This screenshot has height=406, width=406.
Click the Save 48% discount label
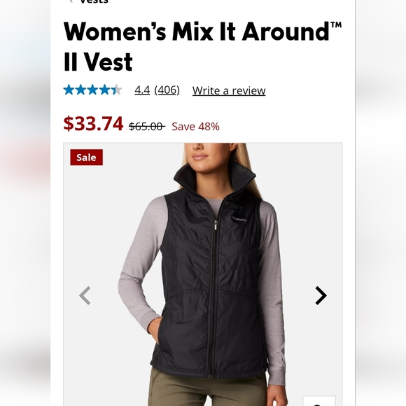195,127
